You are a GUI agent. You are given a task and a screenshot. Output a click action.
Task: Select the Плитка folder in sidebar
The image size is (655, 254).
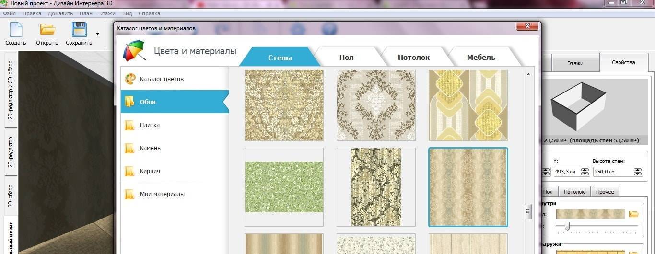[149, 125]
